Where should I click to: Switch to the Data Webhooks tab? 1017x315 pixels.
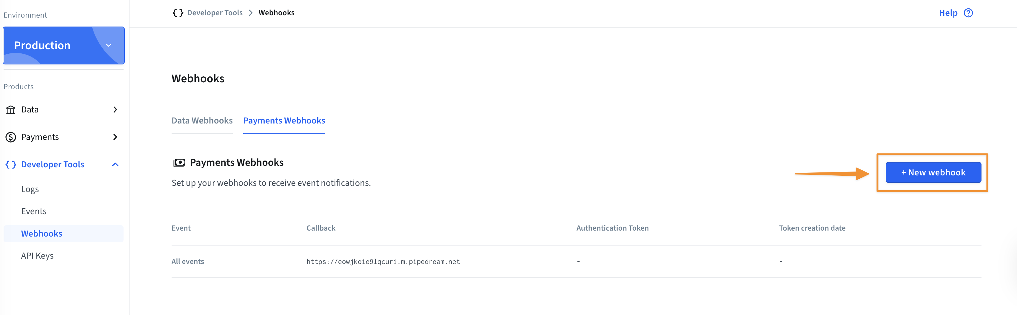click(202, 121)
